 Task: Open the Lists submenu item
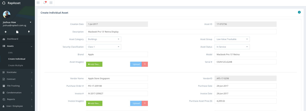(x=10, y=52)
